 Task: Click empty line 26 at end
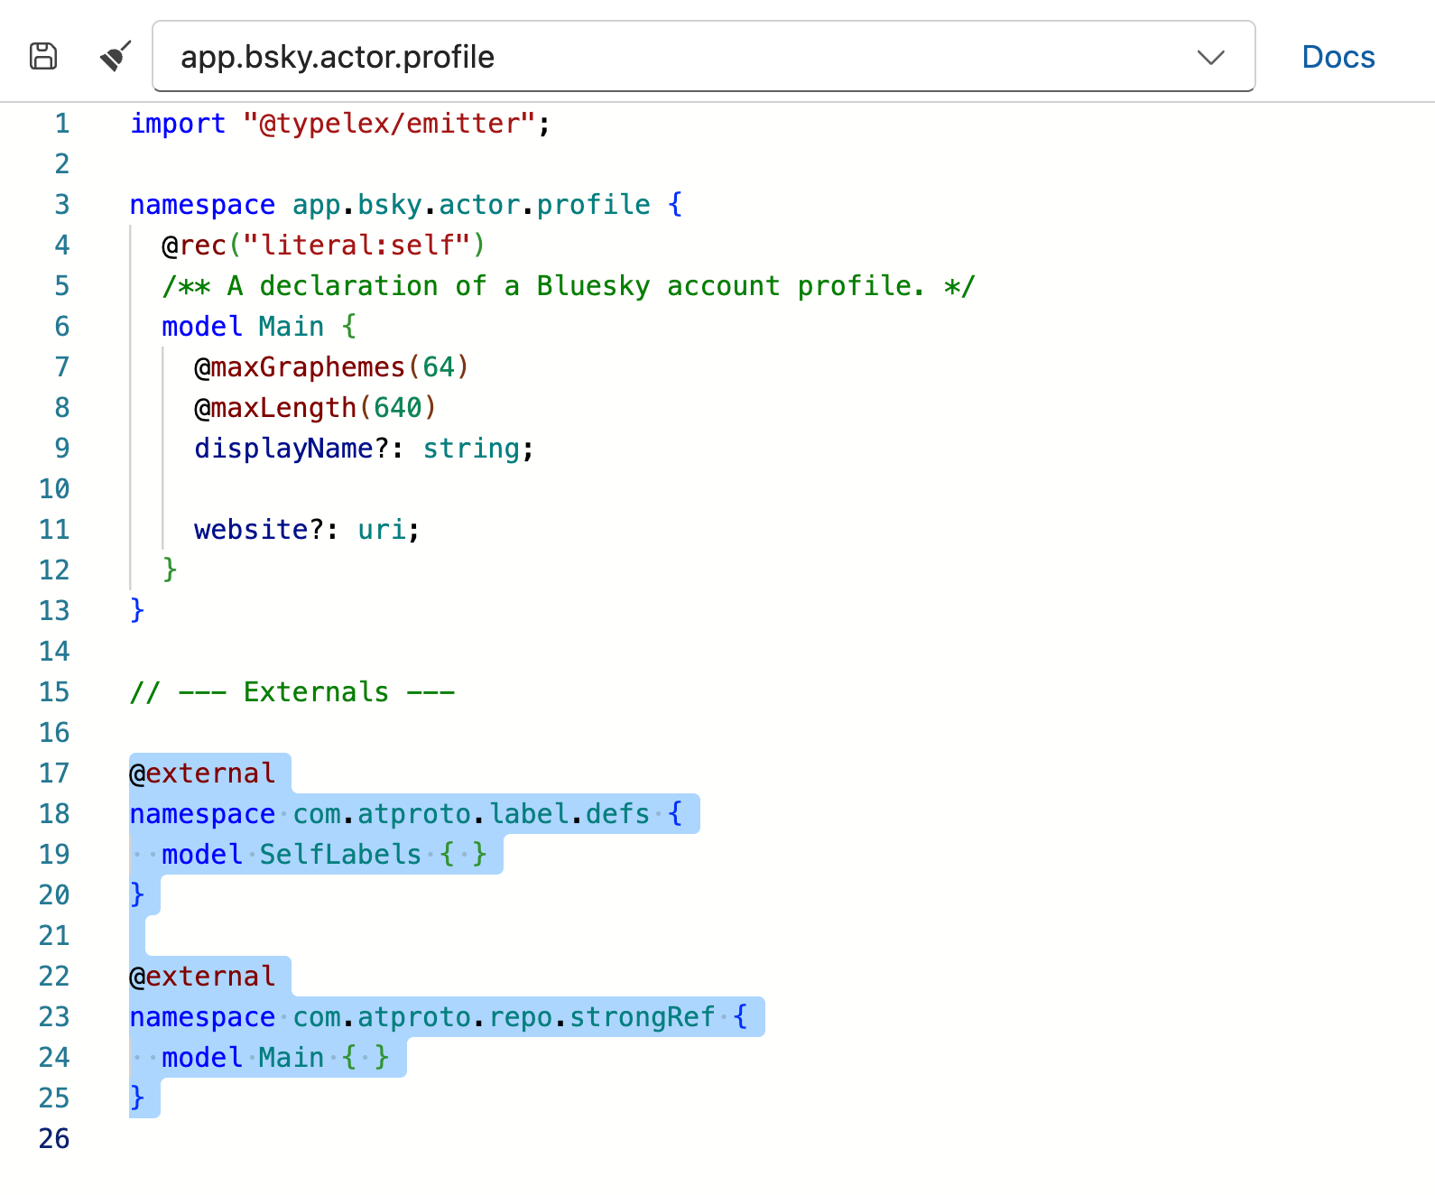(361, 1139)
